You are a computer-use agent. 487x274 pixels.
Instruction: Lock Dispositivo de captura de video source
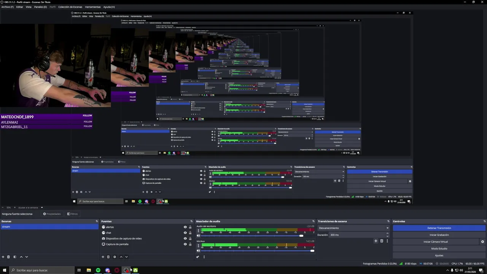(190, 239)
